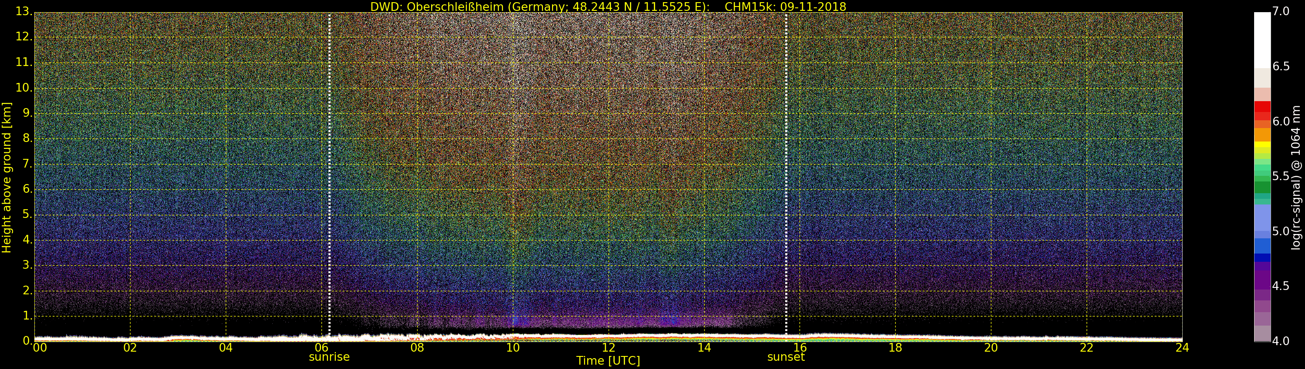
Task: Pick the purple colorbar segment near 4.5
Action: (x=1262, y=282)
